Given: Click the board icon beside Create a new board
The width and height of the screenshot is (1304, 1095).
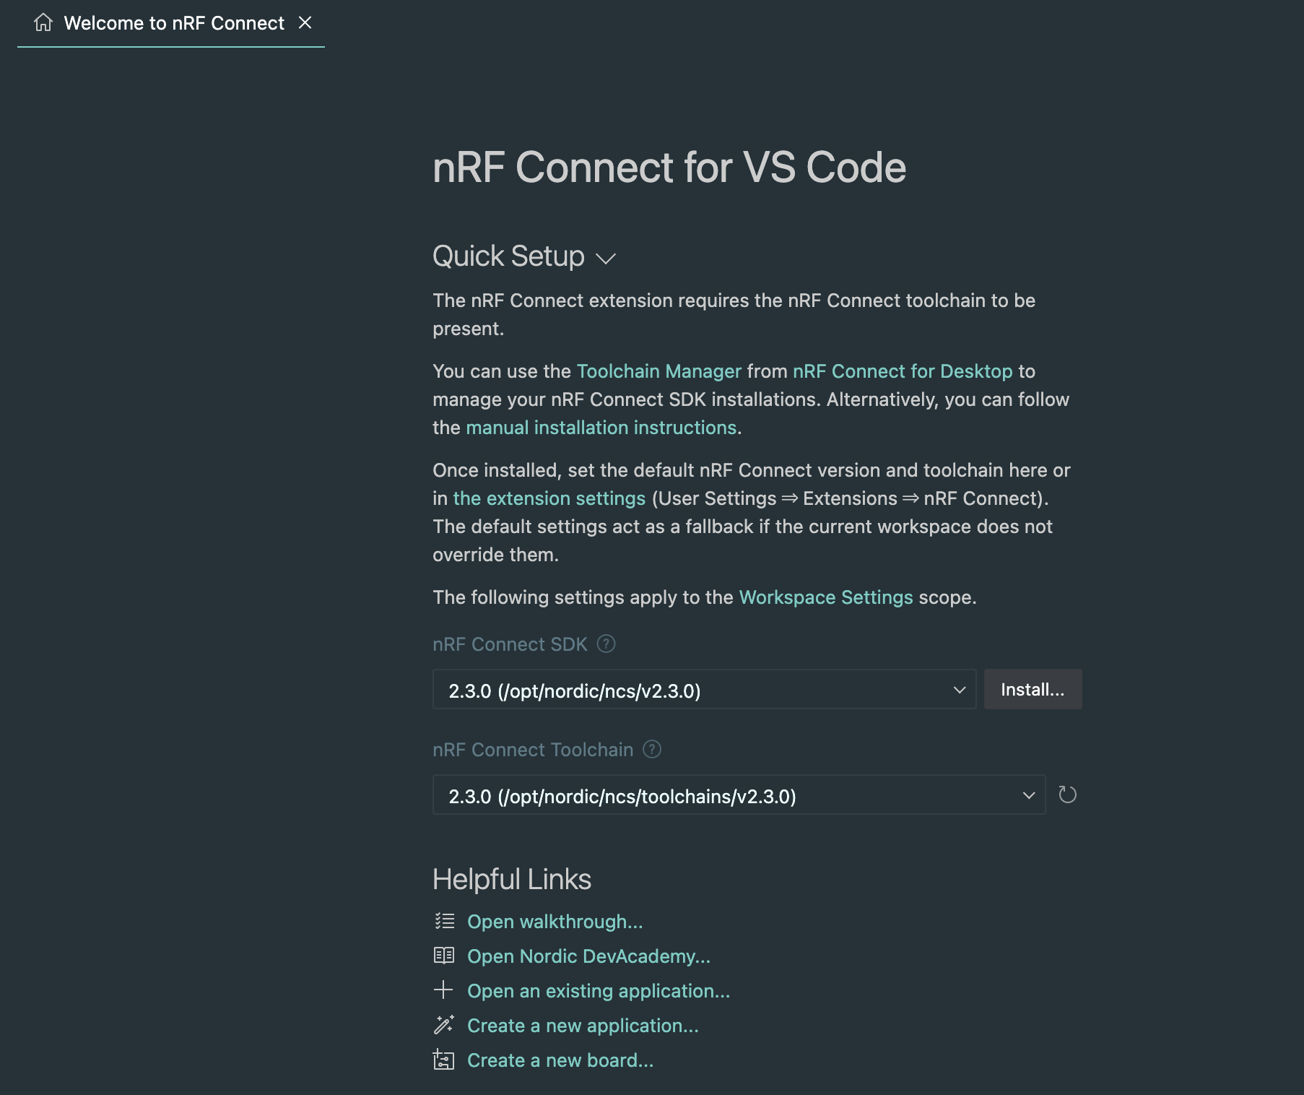Looking at the screenshot, I should (443, 1060).
